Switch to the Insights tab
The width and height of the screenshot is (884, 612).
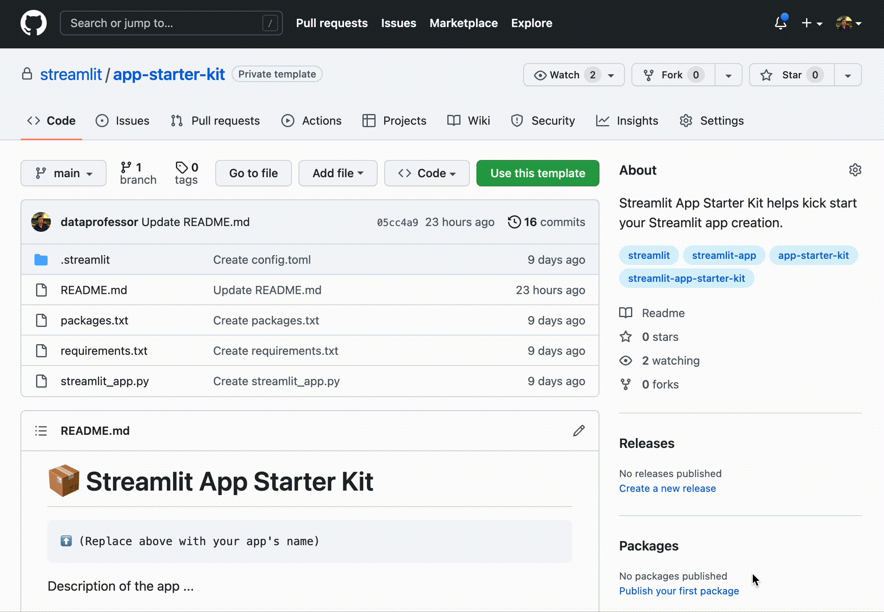pyautogui.click(x=627, y=121)
